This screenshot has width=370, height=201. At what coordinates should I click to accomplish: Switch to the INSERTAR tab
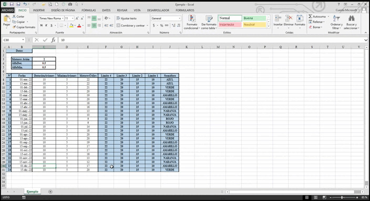click(39, 10)
